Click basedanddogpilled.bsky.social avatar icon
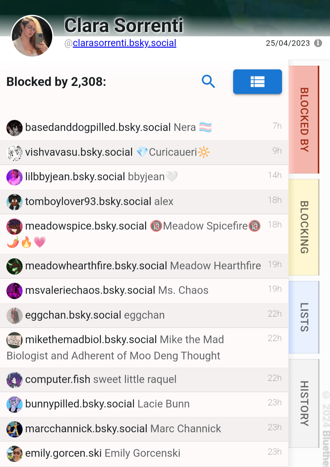 [14, 128]
